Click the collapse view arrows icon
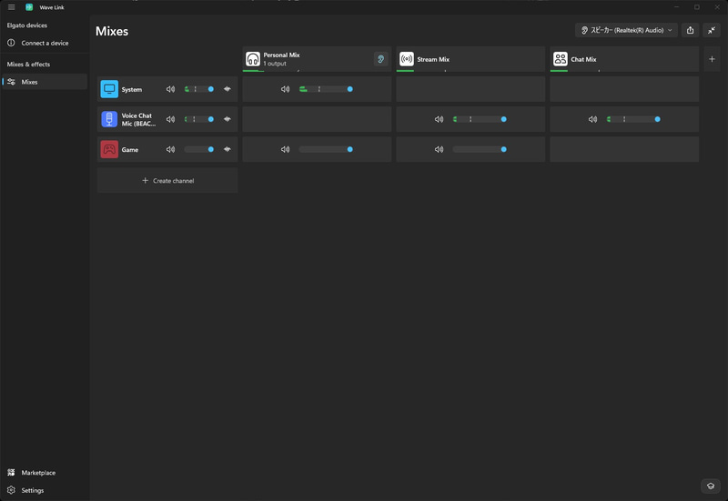This screenshot has width=728, height=501. tap(712, 30)
